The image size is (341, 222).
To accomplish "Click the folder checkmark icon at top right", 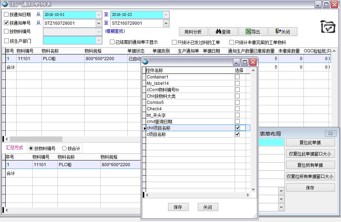I will coord(328,27).
